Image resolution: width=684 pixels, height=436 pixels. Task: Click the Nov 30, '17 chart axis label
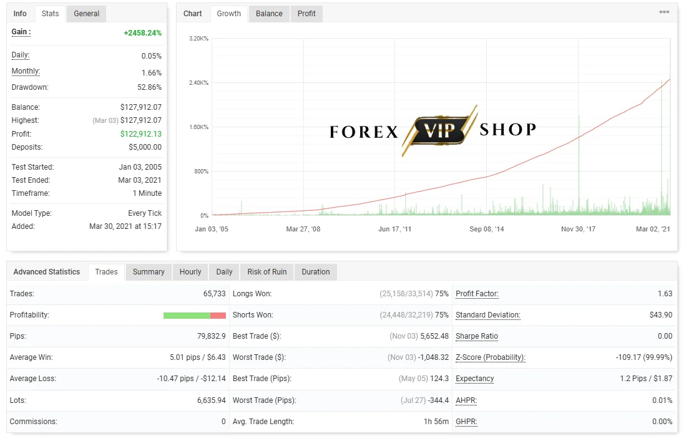coord(578,229)
